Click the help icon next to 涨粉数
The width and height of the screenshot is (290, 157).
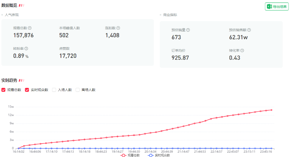119,28
